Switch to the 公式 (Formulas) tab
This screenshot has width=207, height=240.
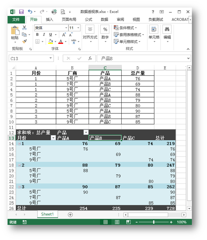pyautogui.click(x=89, y=19)
